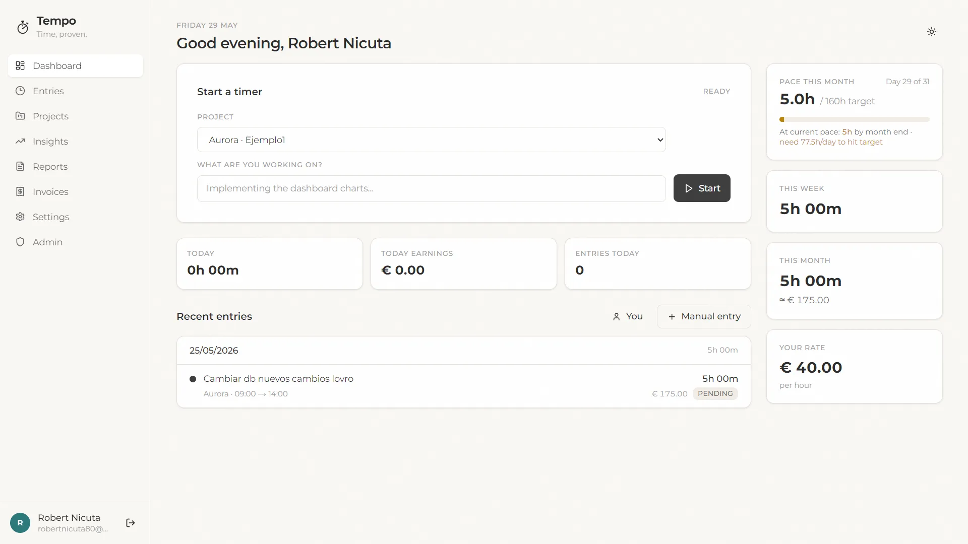Click the Projects folder icon
The width and height of the screenshot is (968, 544).
click(x=20, y=116)
